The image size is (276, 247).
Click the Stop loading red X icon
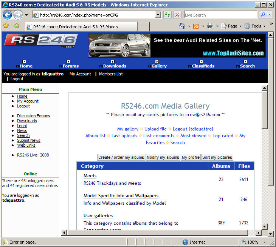(177, 15)
